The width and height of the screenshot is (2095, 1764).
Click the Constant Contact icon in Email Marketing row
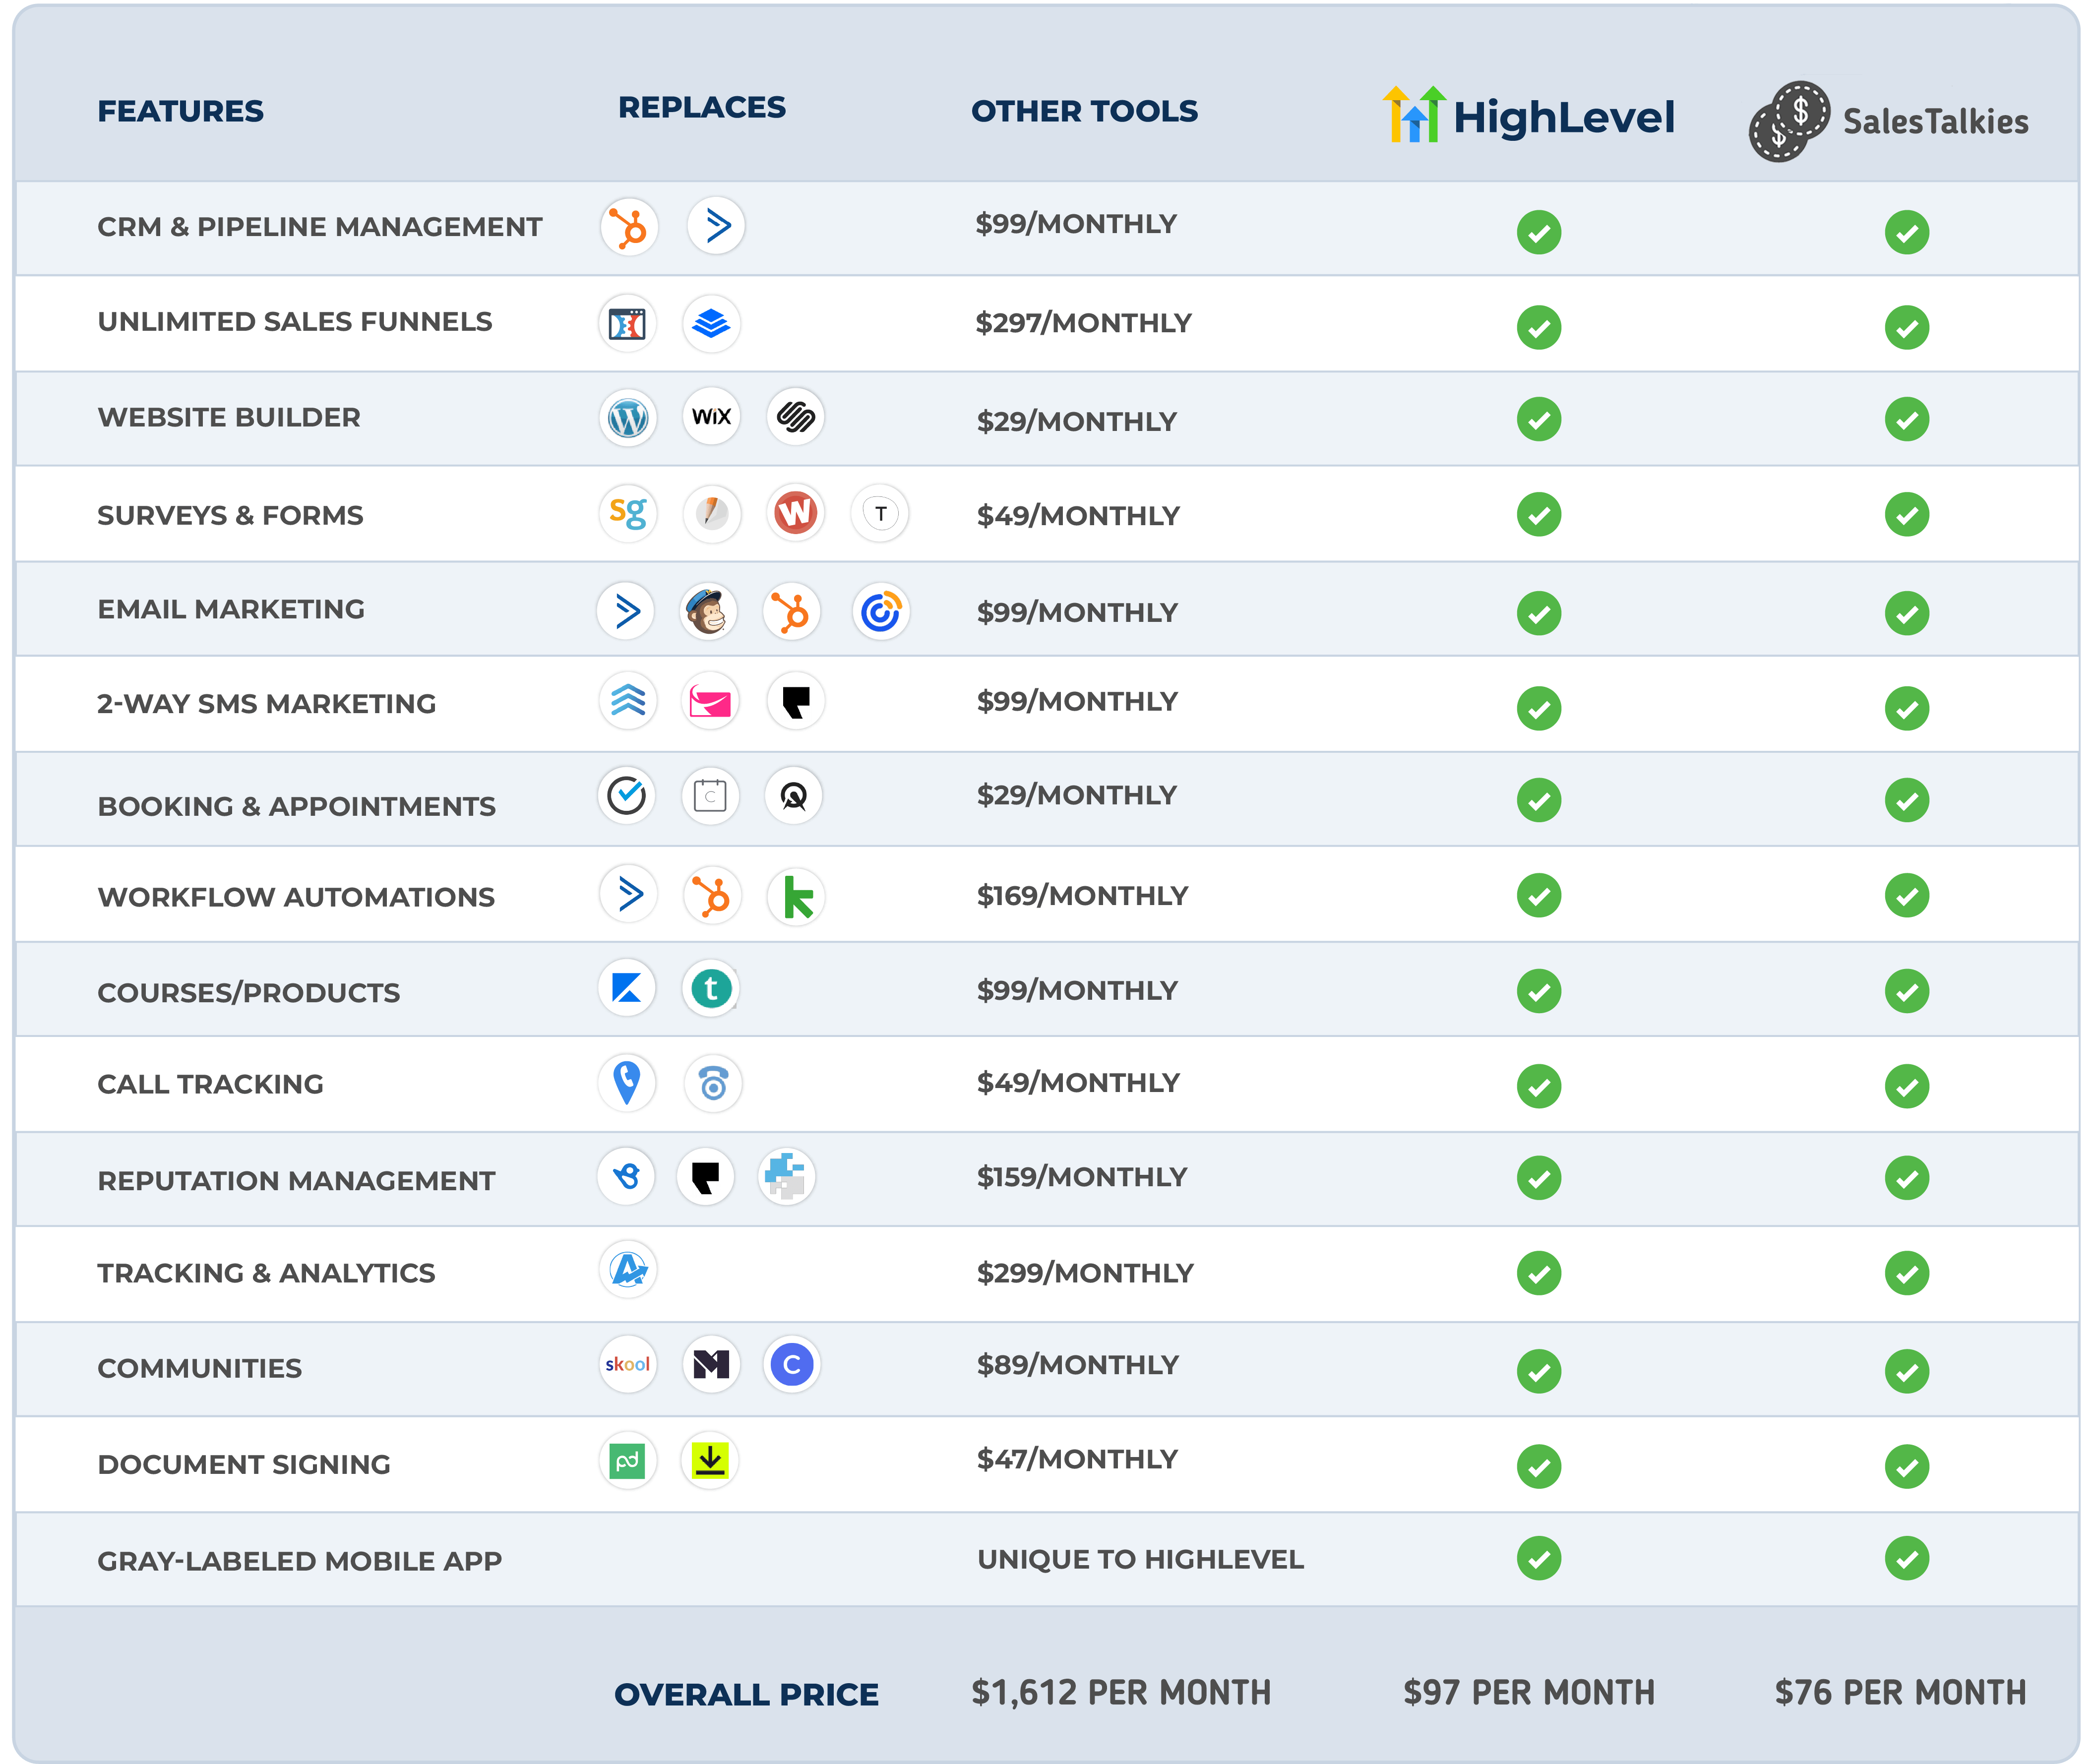click(881, 611)
